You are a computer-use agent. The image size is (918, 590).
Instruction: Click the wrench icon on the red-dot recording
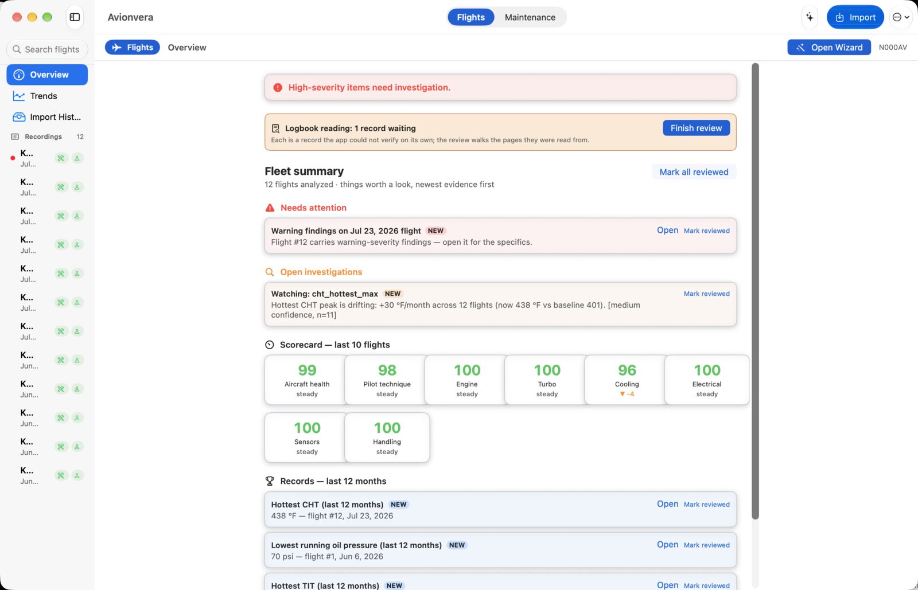[61, 158]
